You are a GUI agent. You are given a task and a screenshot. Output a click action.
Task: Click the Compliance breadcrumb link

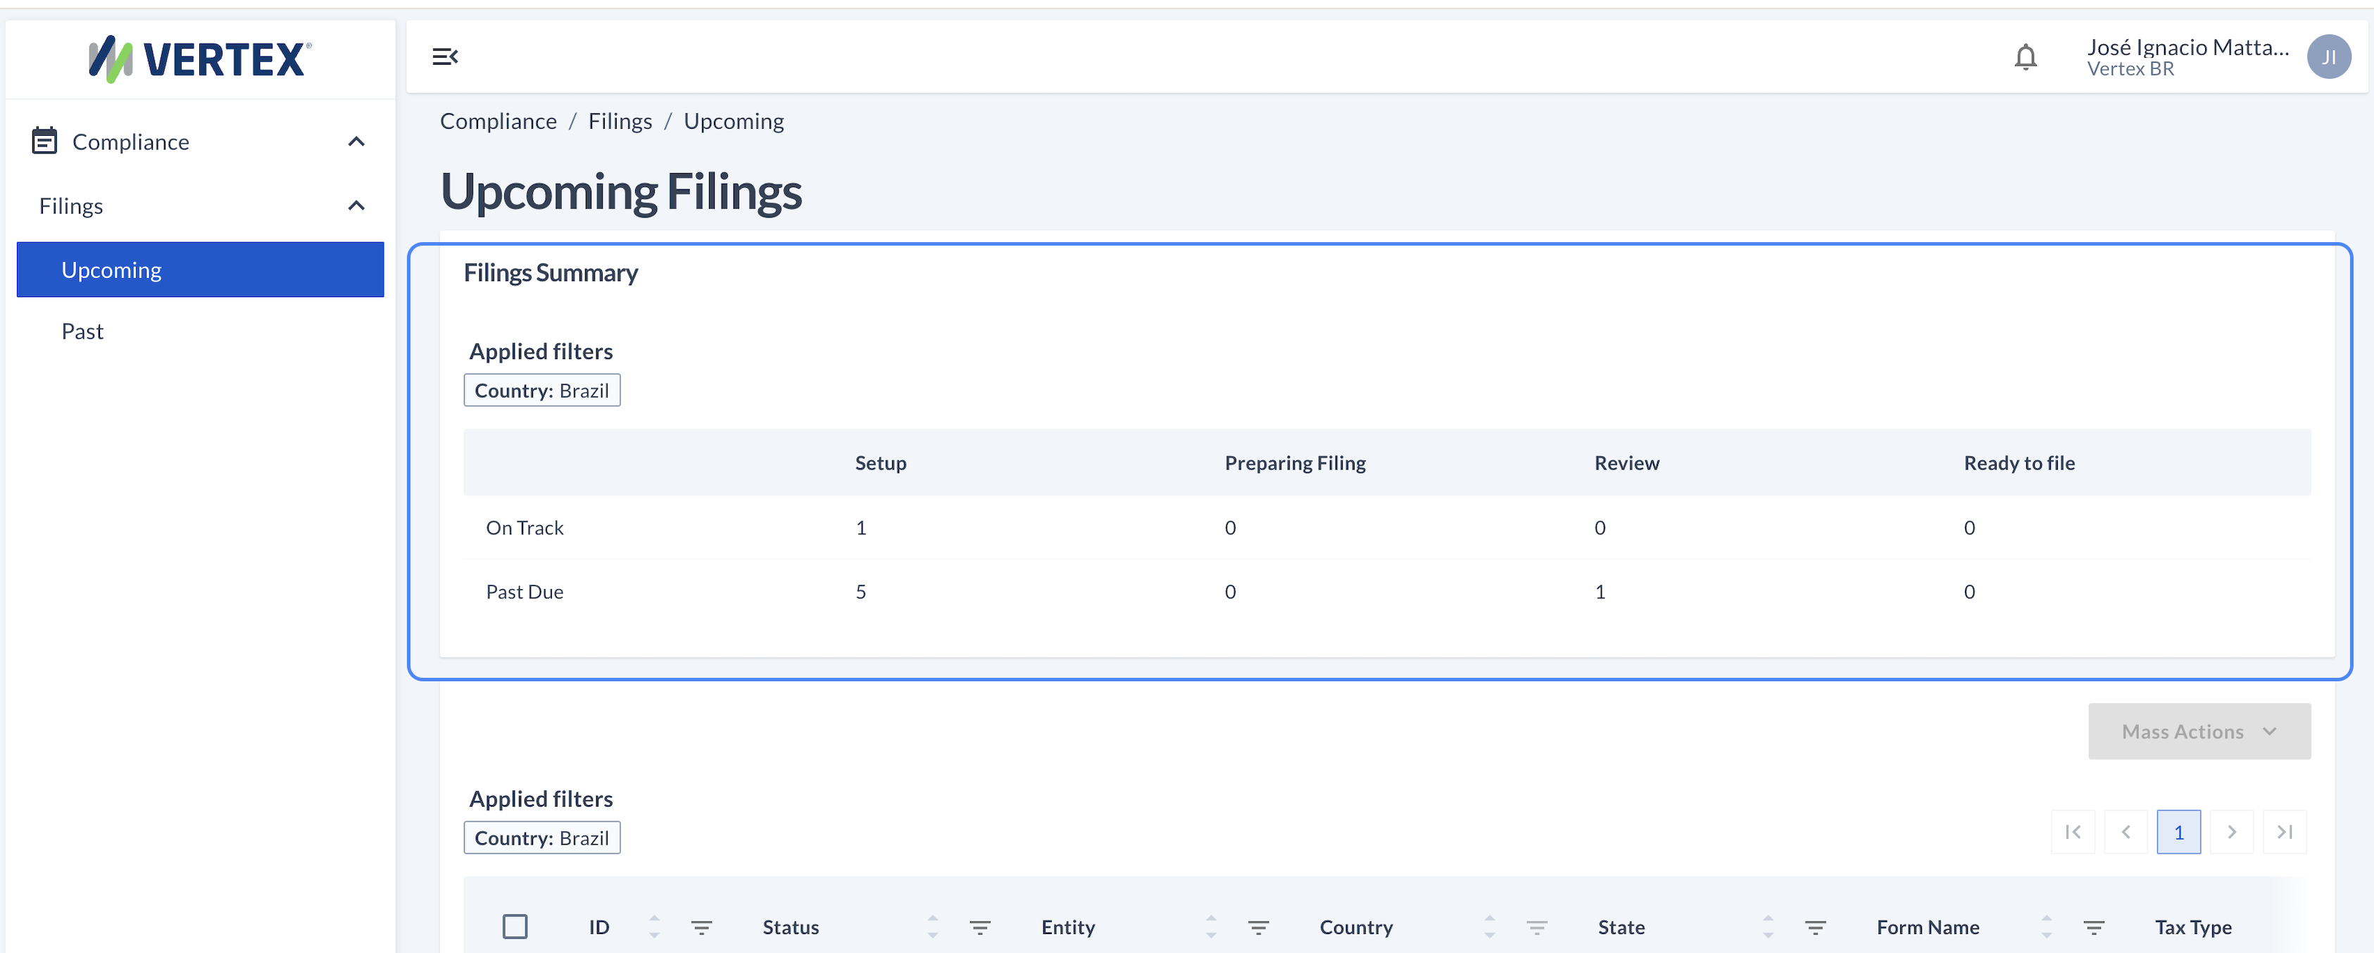click(498, 122)
